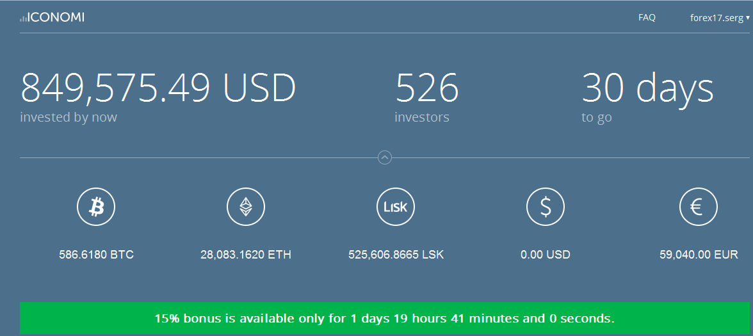Click the 0.00 USD amount
753x336 pixels.
[545, 255]
